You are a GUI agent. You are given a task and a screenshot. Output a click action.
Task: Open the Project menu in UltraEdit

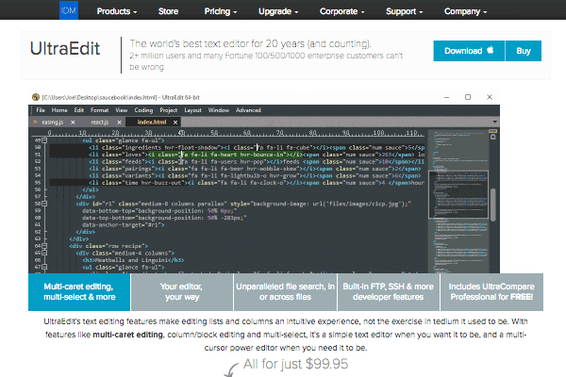pyautogui.click(x=169, y=110)
